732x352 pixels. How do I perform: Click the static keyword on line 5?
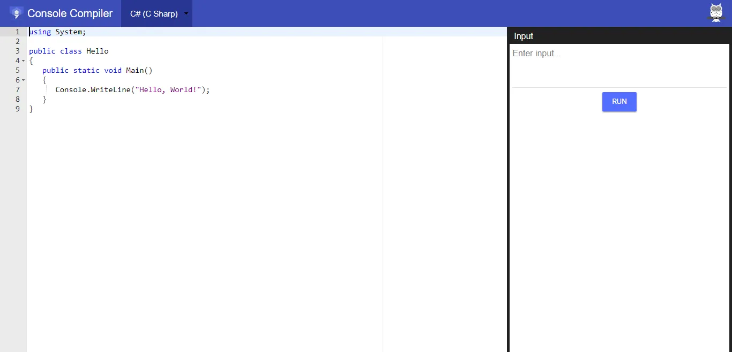86,70
